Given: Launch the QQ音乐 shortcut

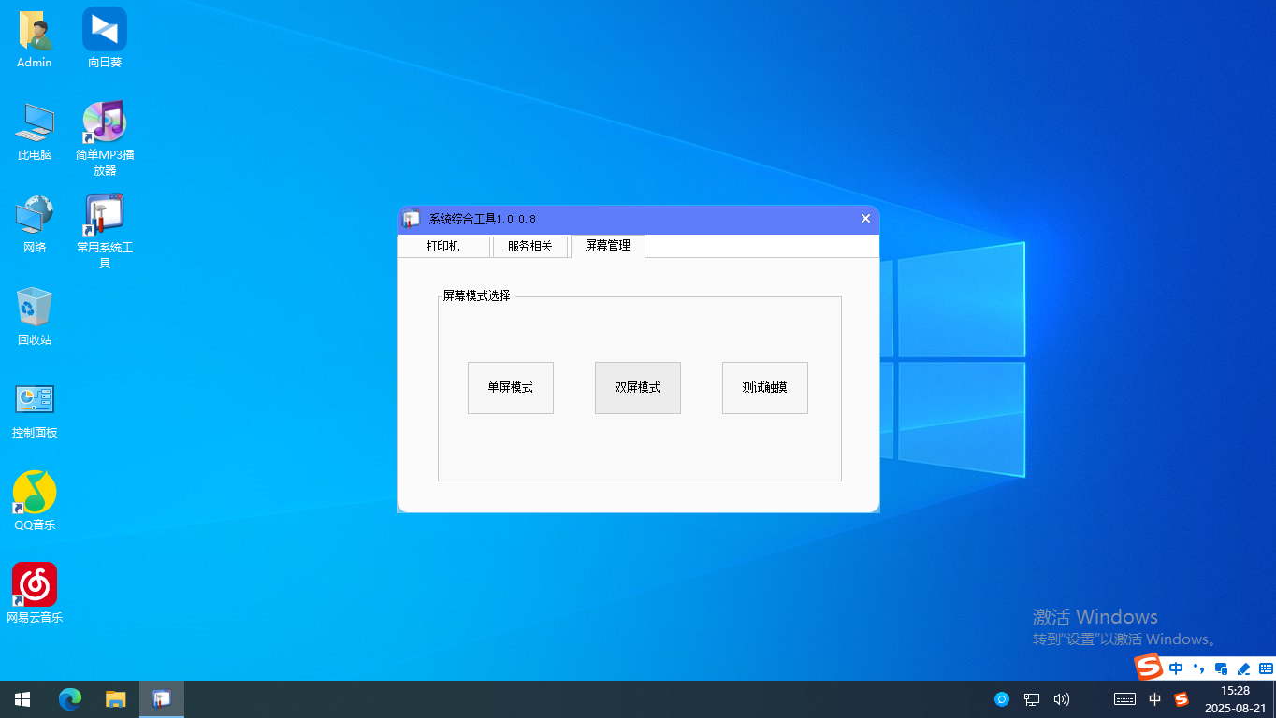Looking at the screenshot, I should point(35,502).
